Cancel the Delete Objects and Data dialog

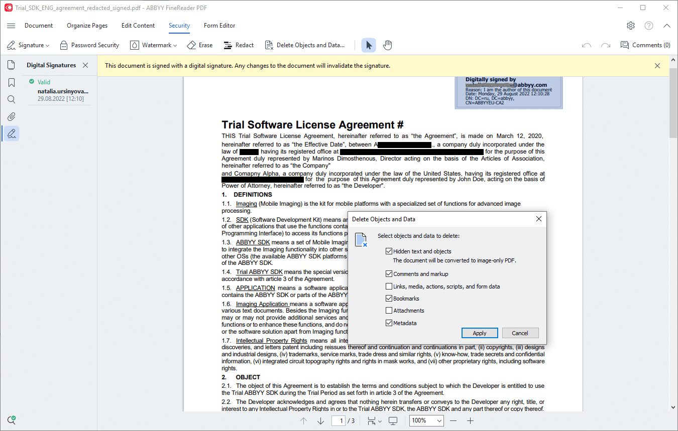click(x=520, y=333)
